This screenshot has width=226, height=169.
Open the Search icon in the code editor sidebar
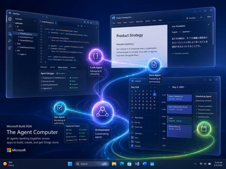(10, 26)
